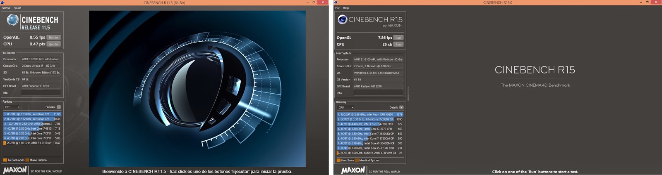Select ranking row '8C/16H @ 2.92 GHz' in R11.5

32,119
